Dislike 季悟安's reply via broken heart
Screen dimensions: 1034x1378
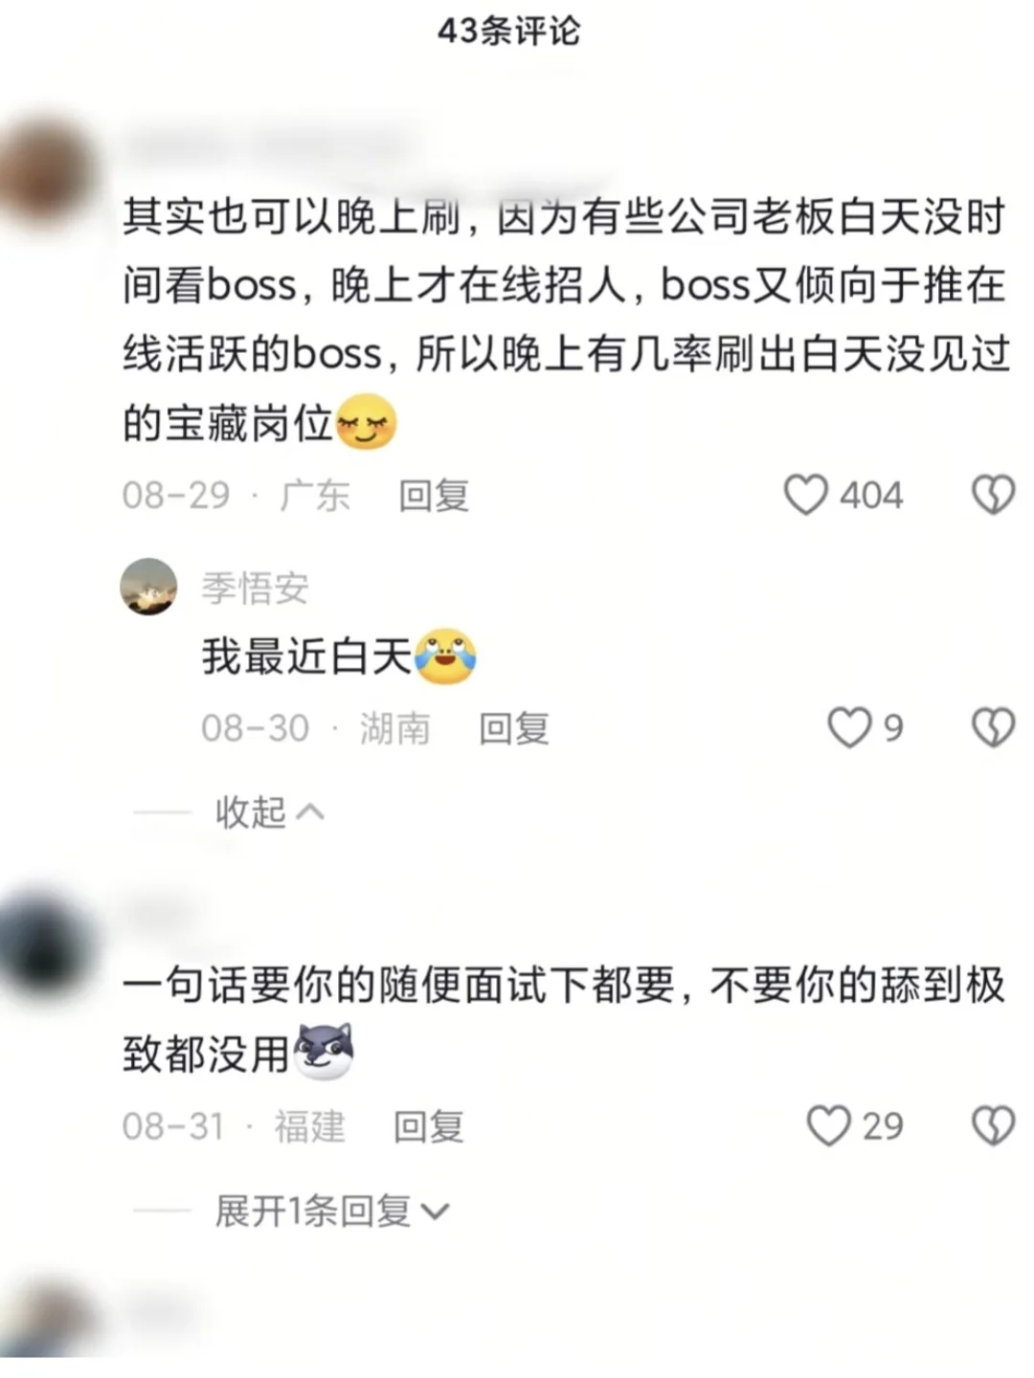pos(993,727)
